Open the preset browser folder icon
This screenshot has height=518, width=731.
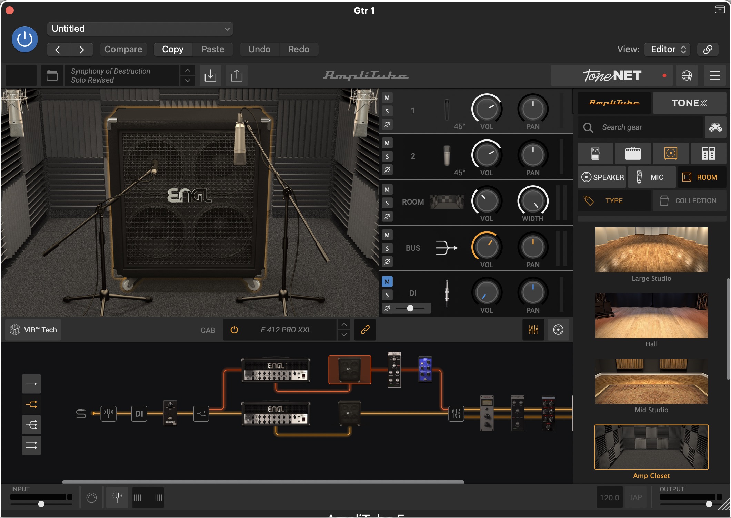52,75
